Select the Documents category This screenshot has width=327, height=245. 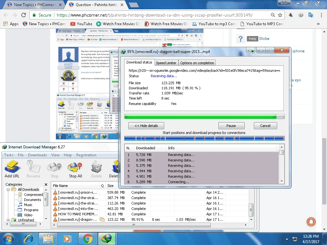click(30, 200)
